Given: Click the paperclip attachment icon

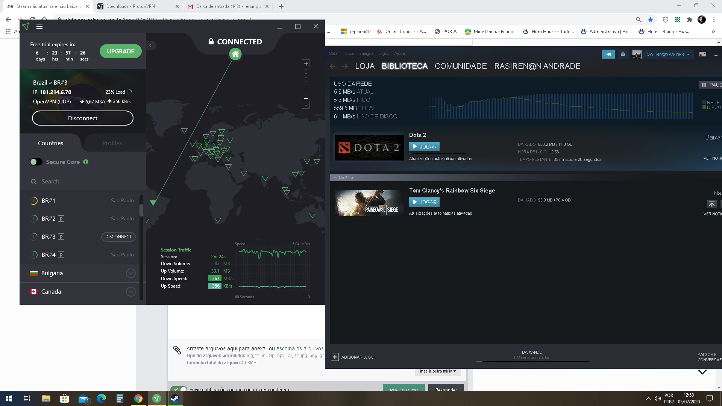Looking at the screenshot, I should pyautogui.click(x=177, y=350).
